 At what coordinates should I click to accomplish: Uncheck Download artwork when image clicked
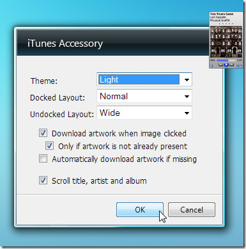coord(43,133)
